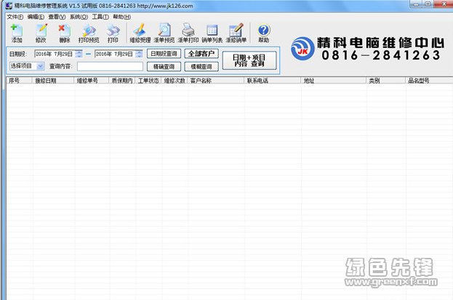Open the 帮助(H) menu
Viewport: 453px width, 300px height.
tap(121, 17)
